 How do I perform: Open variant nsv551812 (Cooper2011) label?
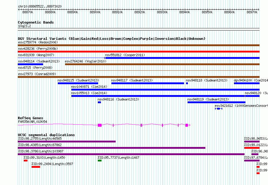[125, 55]
